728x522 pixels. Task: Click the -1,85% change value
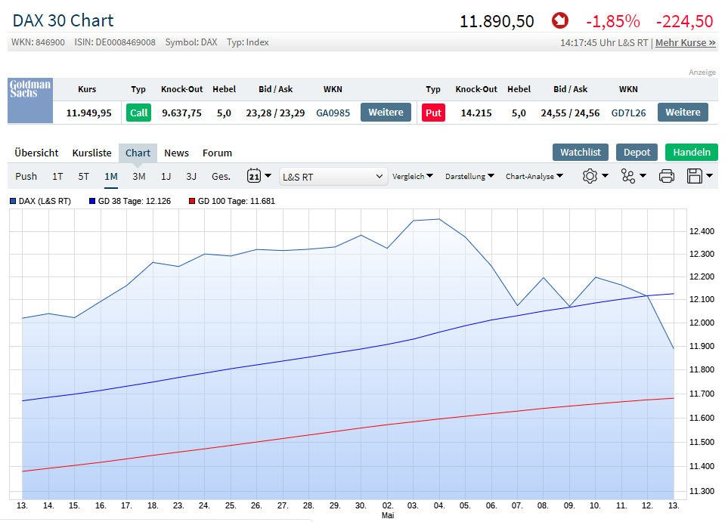pos(612,21)
